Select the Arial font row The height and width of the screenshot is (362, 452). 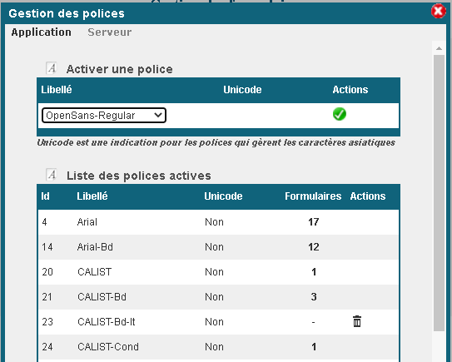[218, 222]
